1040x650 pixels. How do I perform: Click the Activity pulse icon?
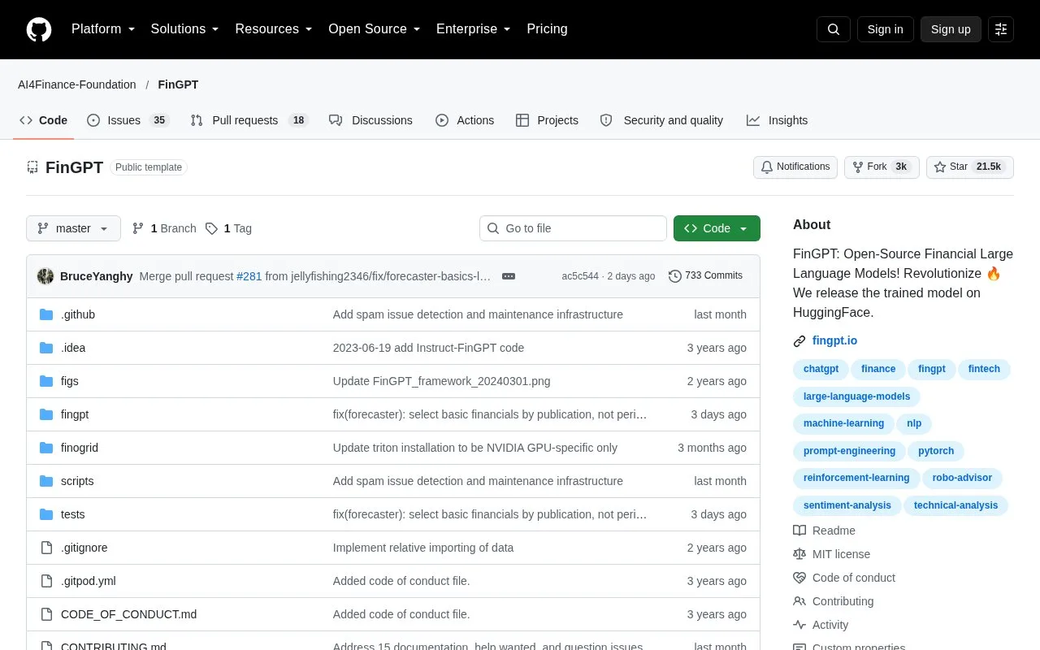[x=799, y=625]
